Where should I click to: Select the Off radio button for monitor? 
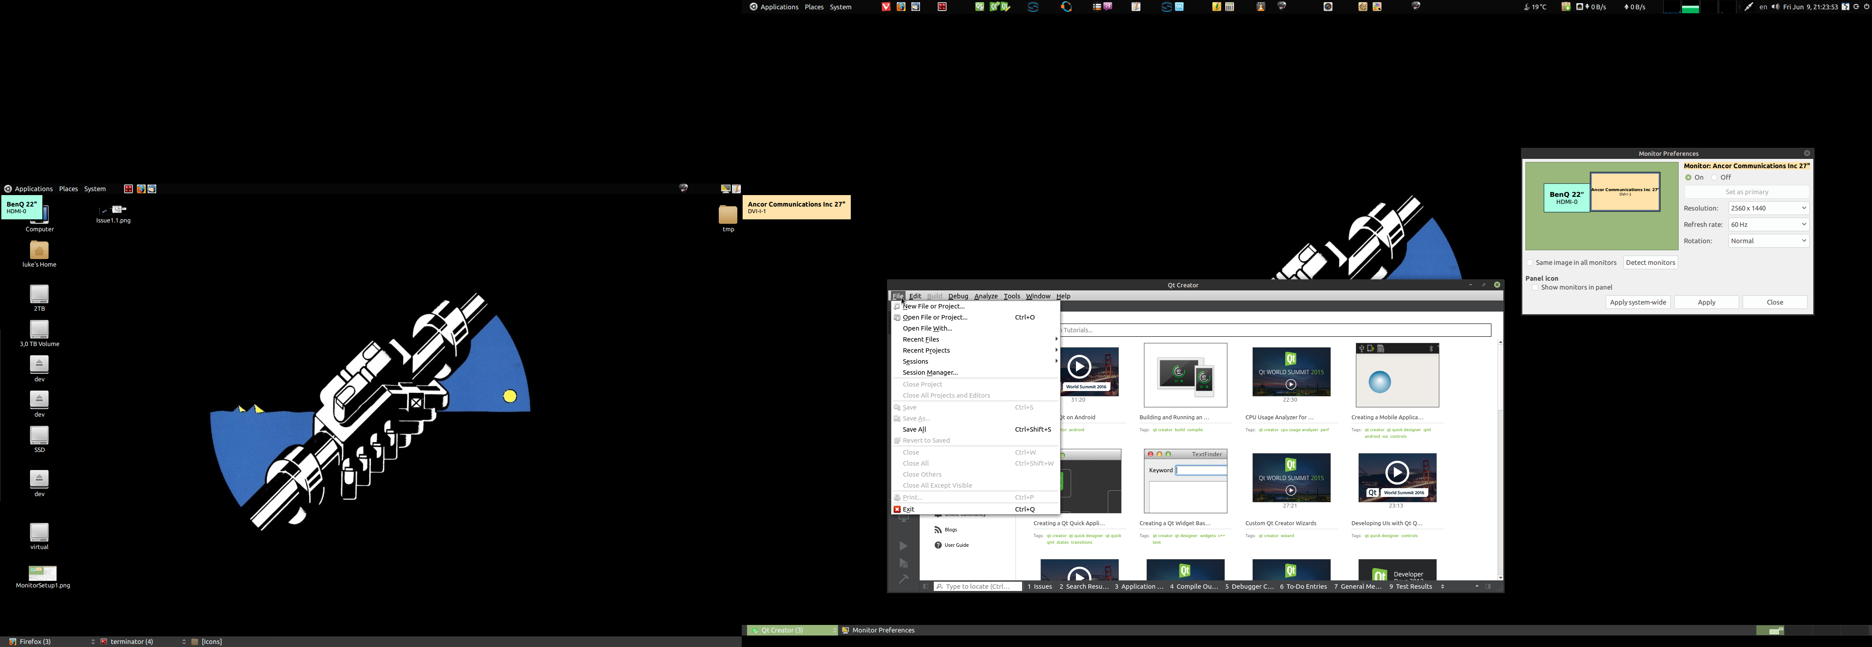pyautogui.click(x=1714, y=178)
